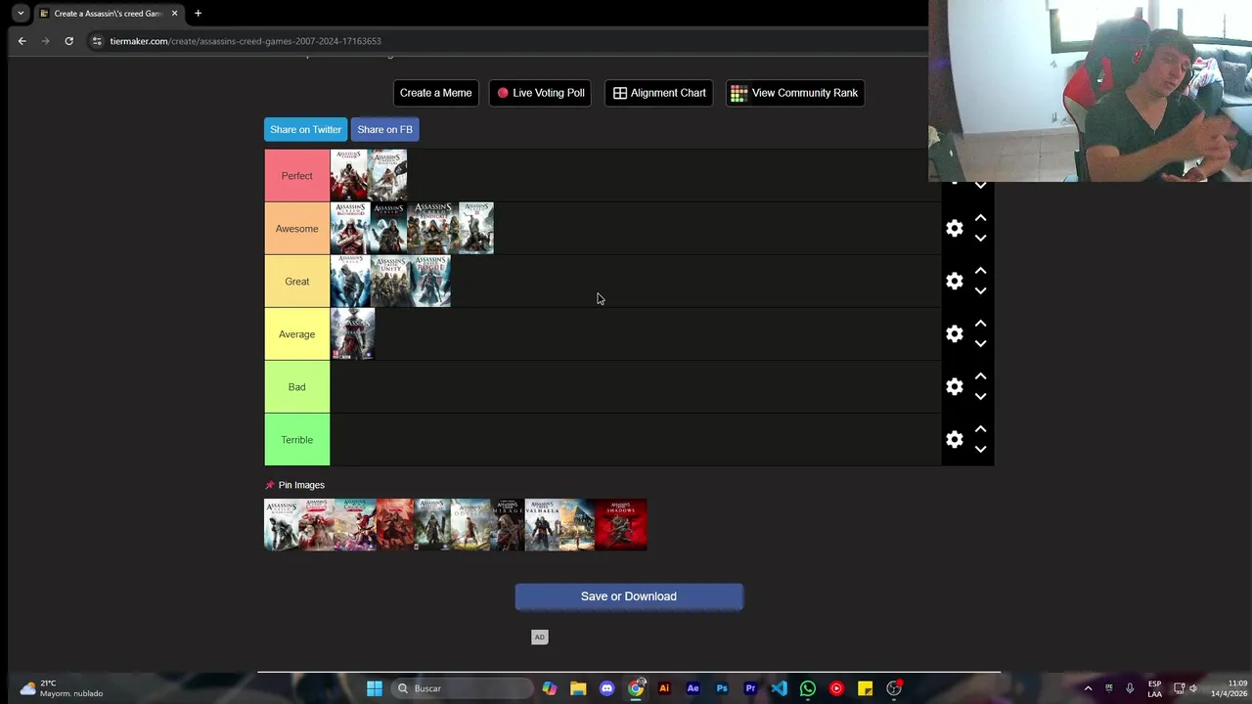
Task: Show hidden system tray icons
Action: tap(1088, 688)
